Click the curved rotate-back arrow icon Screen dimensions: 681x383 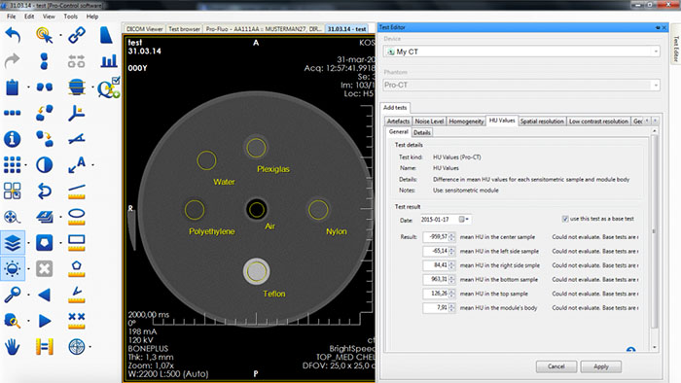[45, 191]
